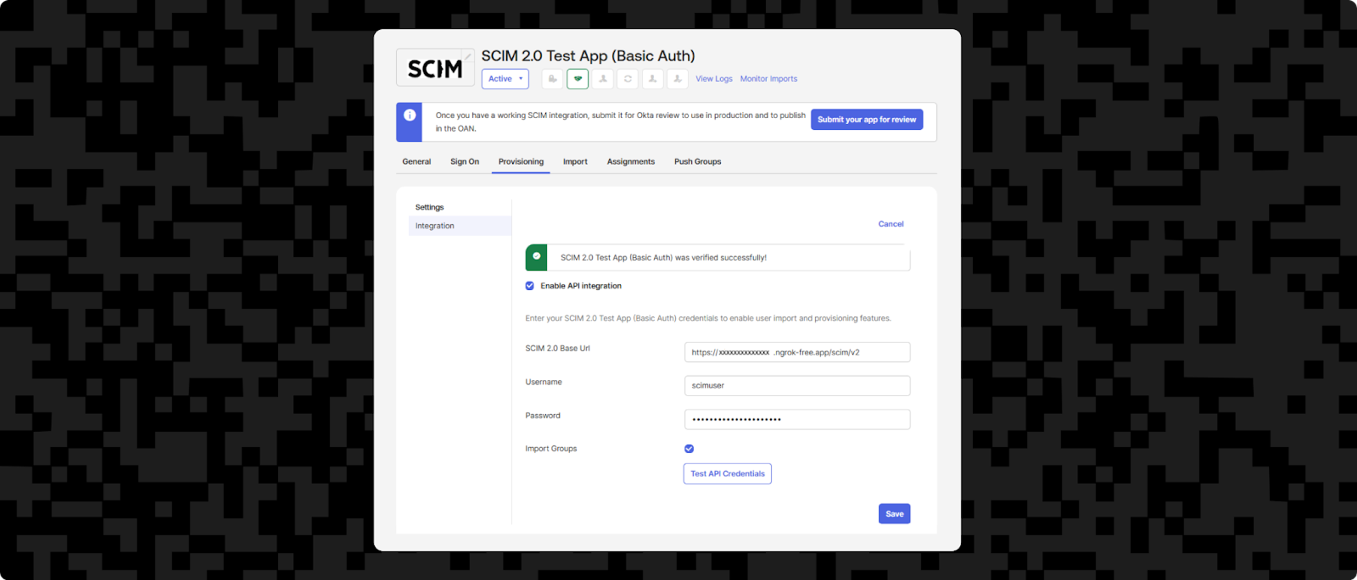Click the 'Enter your SCIM 2.0 Test App' instruction text

tap(707, 318)
